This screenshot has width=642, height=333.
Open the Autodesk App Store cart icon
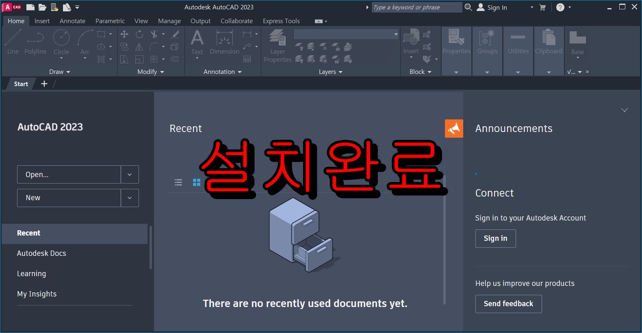click(542, 7)
